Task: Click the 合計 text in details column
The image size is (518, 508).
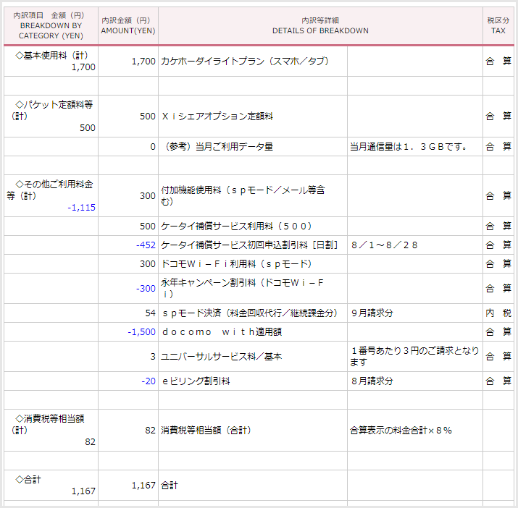Action: (169, 486)
